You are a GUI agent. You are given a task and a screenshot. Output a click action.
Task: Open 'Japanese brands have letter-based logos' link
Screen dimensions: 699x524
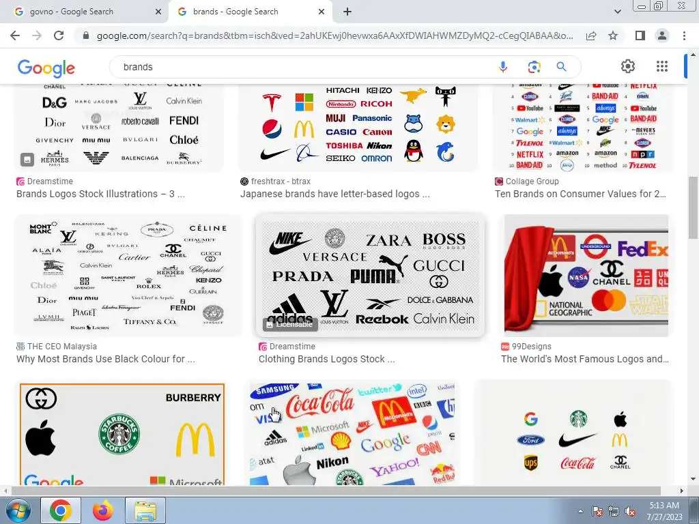point(334,194)
